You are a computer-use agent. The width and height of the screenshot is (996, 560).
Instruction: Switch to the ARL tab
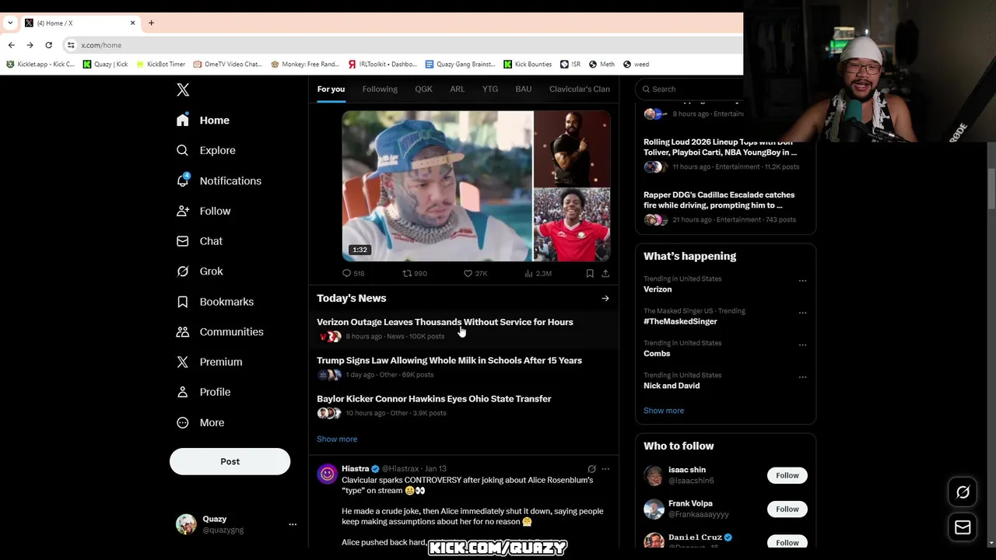[x=457, y=89]
